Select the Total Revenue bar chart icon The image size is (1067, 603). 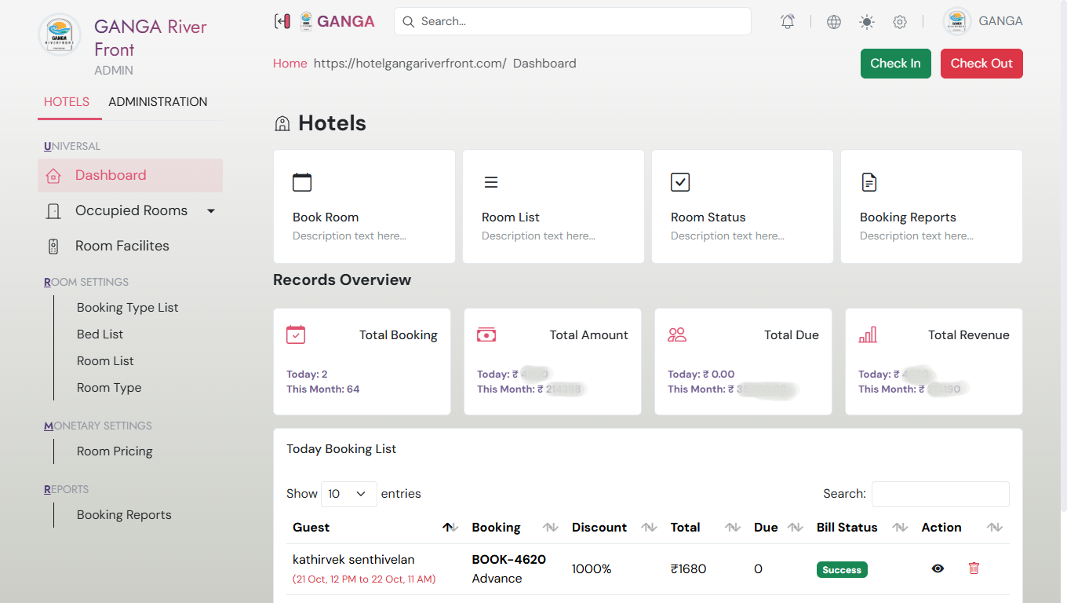coord(869,334)
